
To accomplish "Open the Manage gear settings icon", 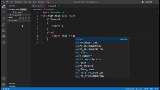I will 4,84.
